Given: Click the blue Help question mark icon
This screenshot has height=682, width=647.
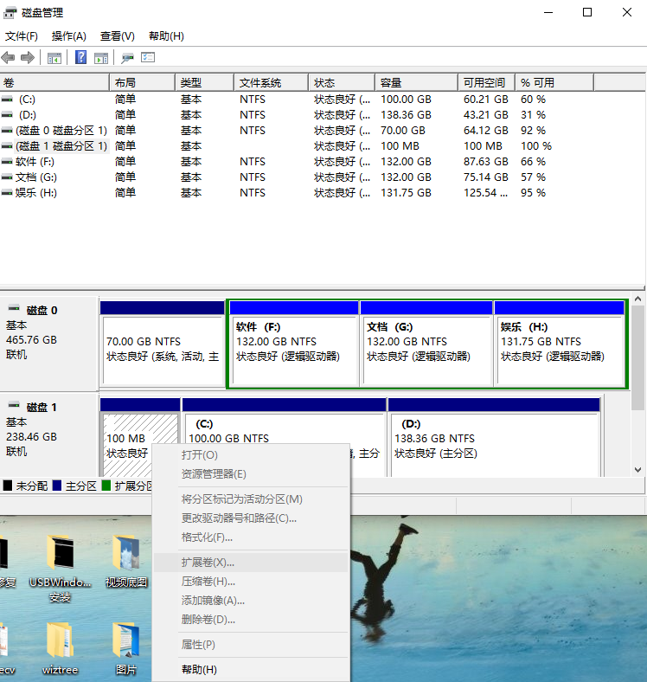Looking at the screenshot, I should coord(80,58).
